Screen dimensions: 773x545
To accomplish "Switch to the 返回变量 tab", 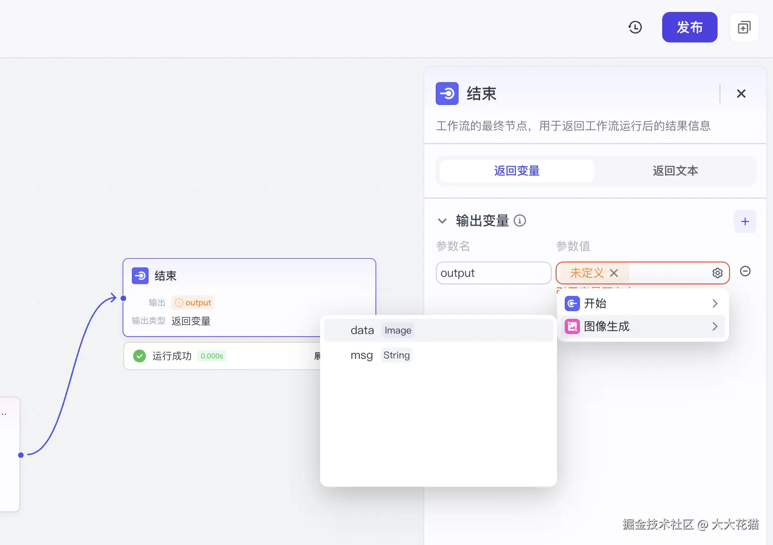I will (517, 170).
